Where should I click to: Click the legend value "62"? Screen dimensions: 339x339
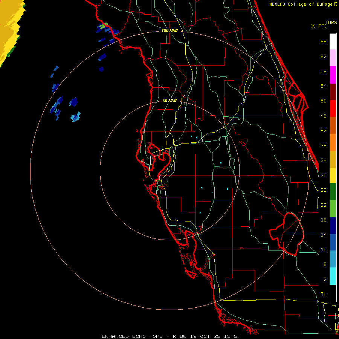coord(324,56)
